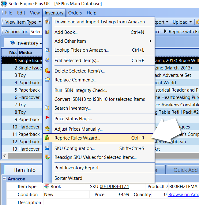Click the blue book icon on Inventory tab

pyautogui.click(x=13, y=42)
